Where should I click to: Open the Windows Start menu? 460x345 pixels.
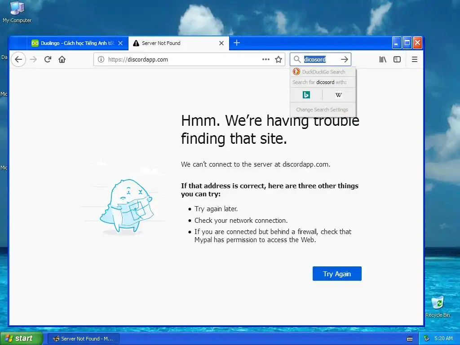coord(21,339)
